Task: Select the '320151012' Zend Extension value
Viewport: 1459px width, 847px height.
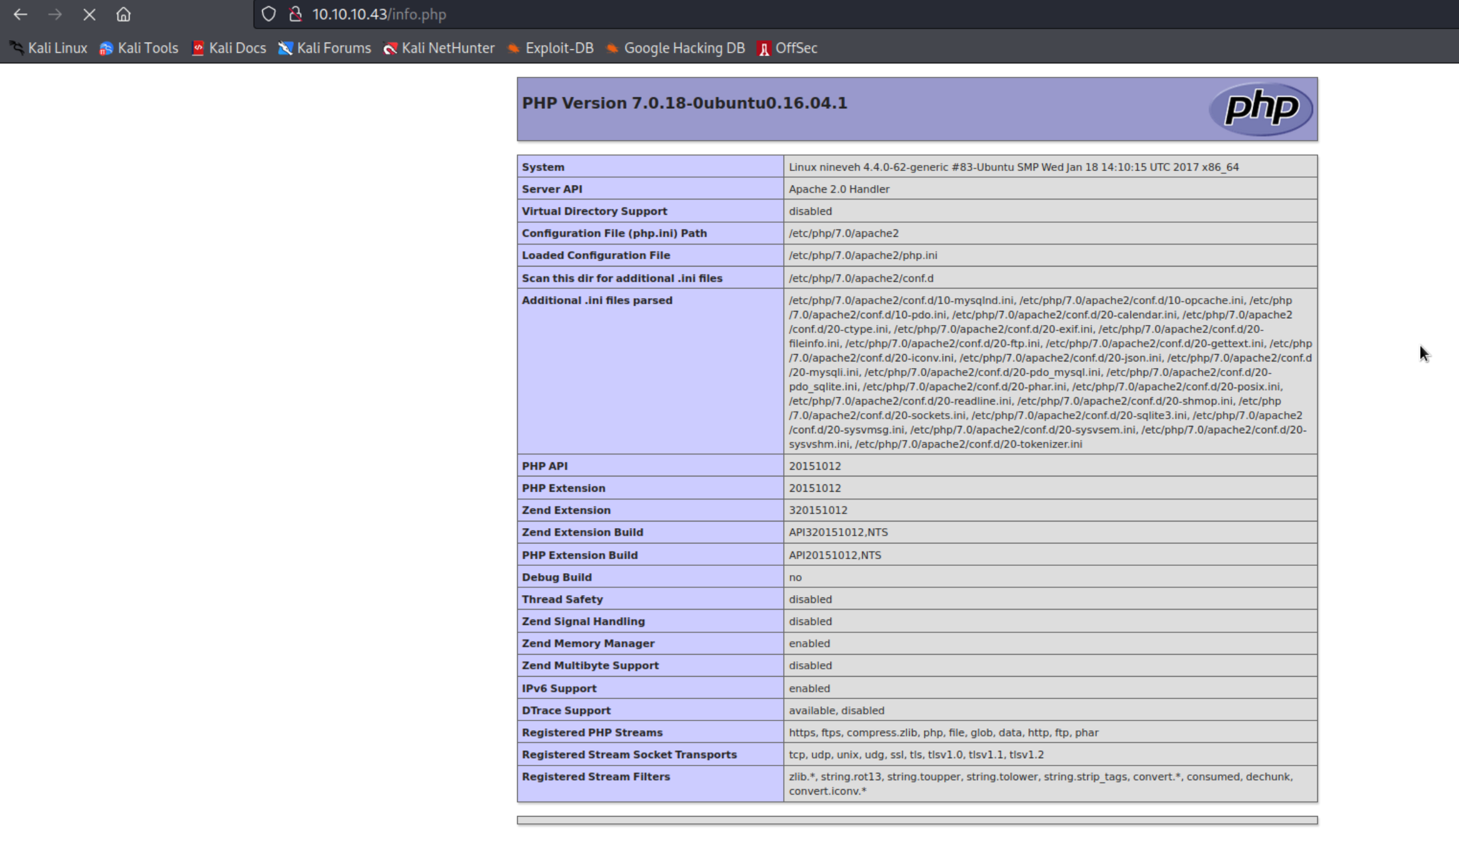Action: click(818, 510)
